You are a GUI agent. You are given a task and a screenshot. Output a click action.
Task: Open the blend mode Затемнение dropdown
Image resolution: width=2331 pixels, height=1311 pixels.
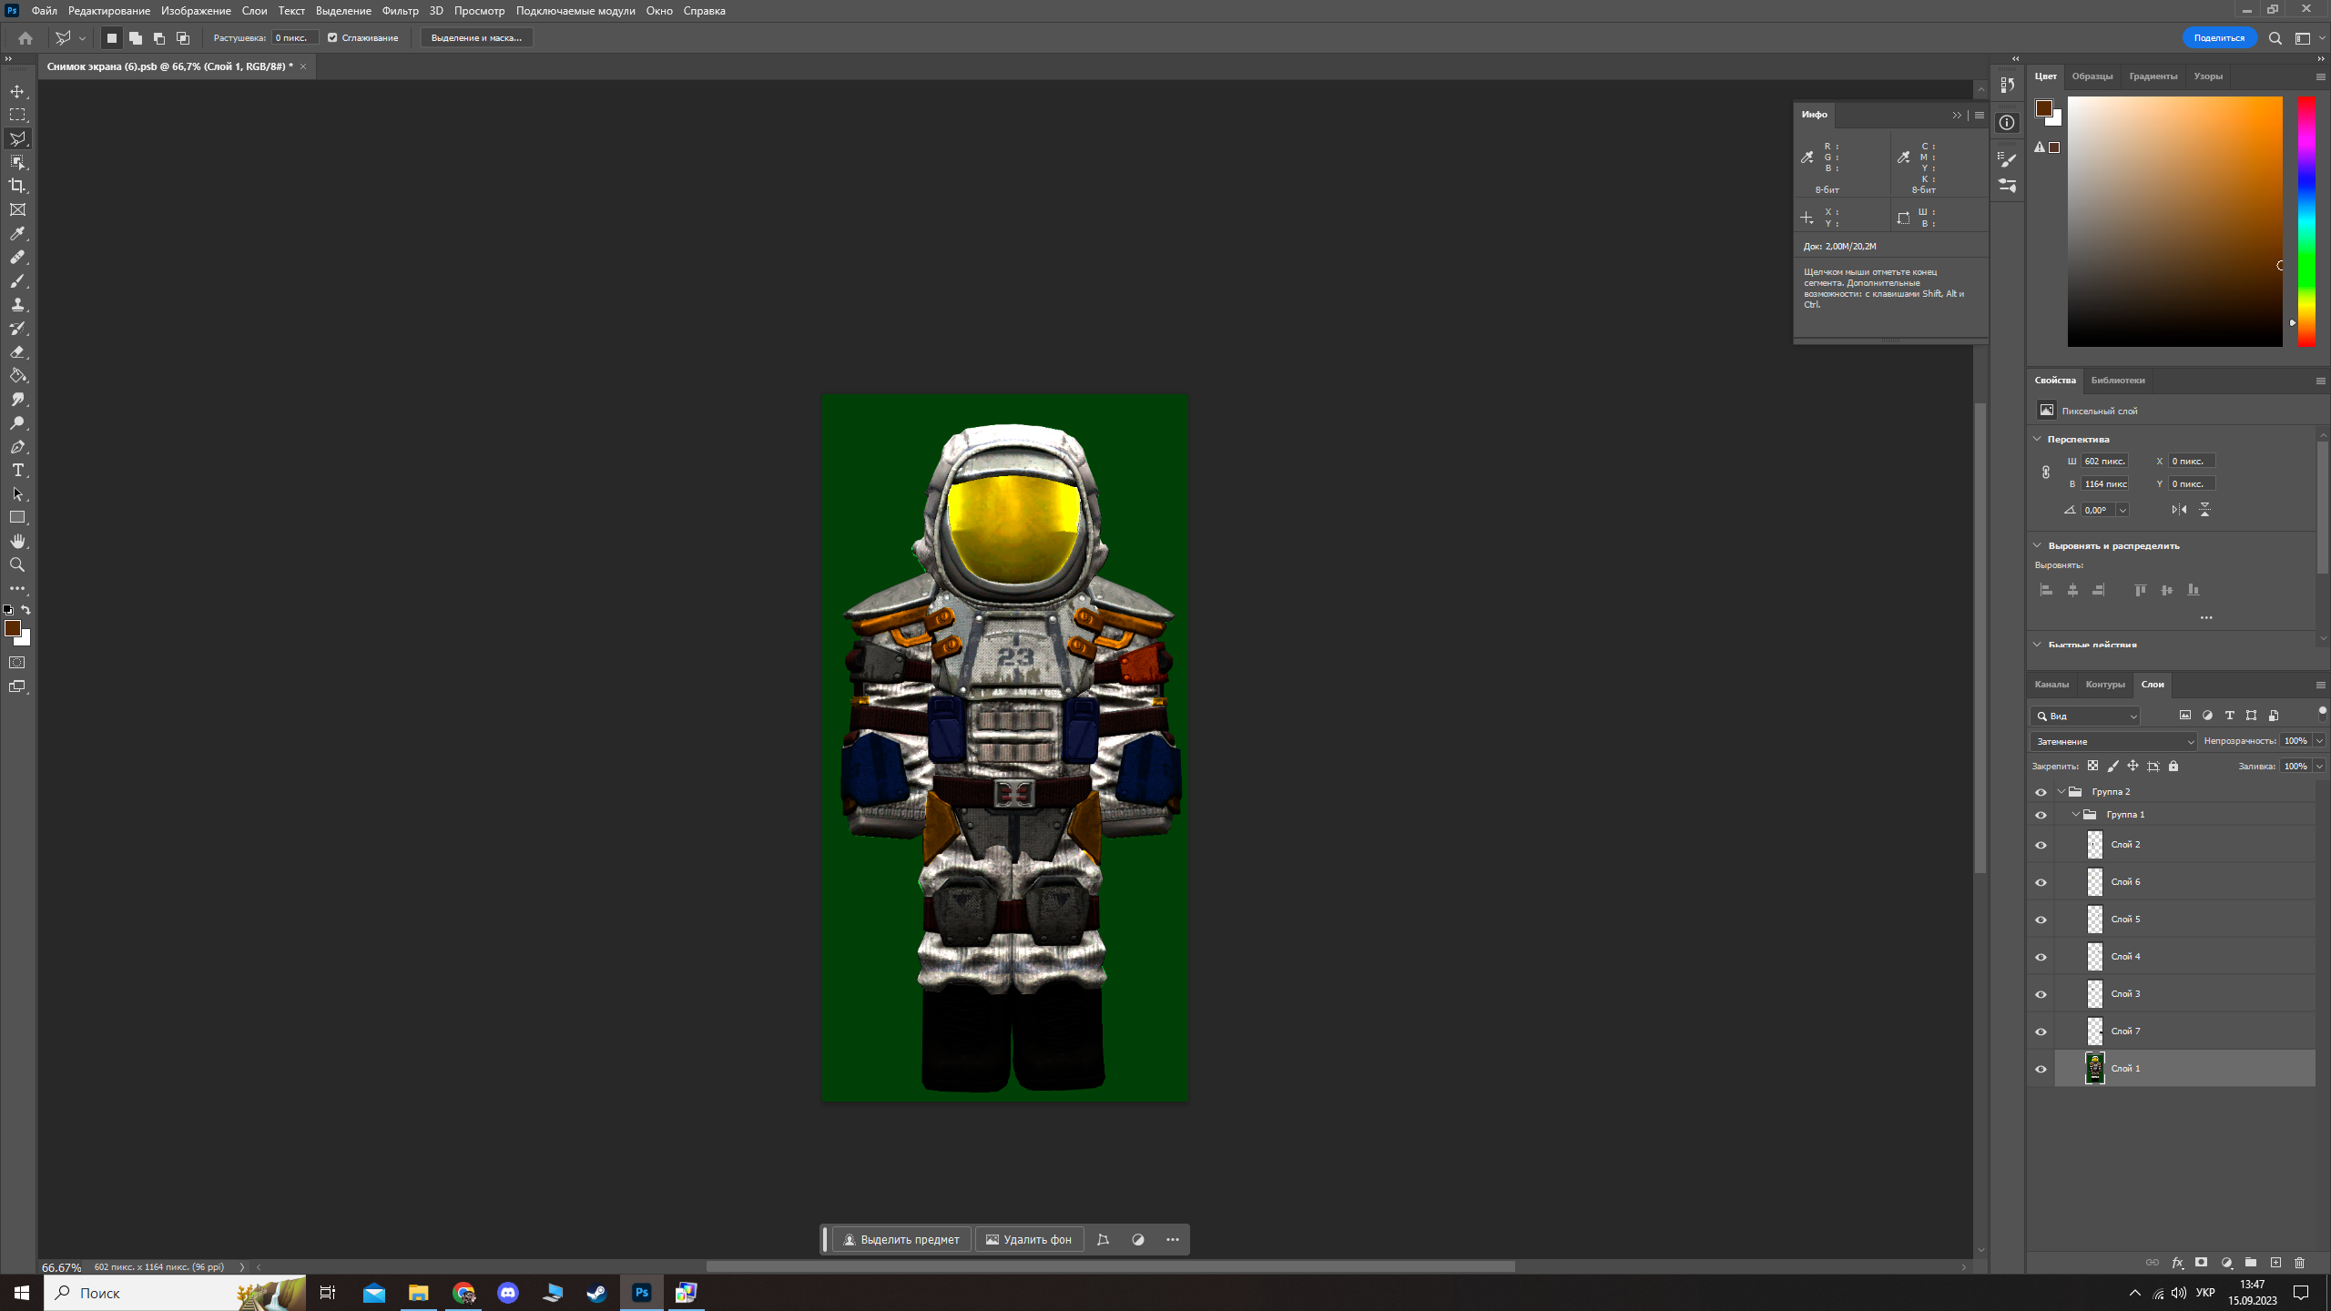2113,741
